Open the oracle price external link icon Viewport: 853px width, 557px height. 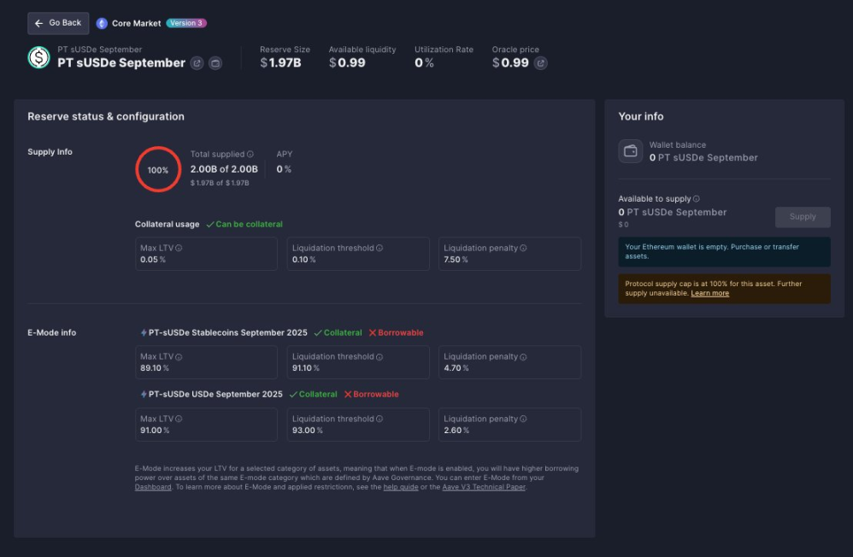pos(543,62)
